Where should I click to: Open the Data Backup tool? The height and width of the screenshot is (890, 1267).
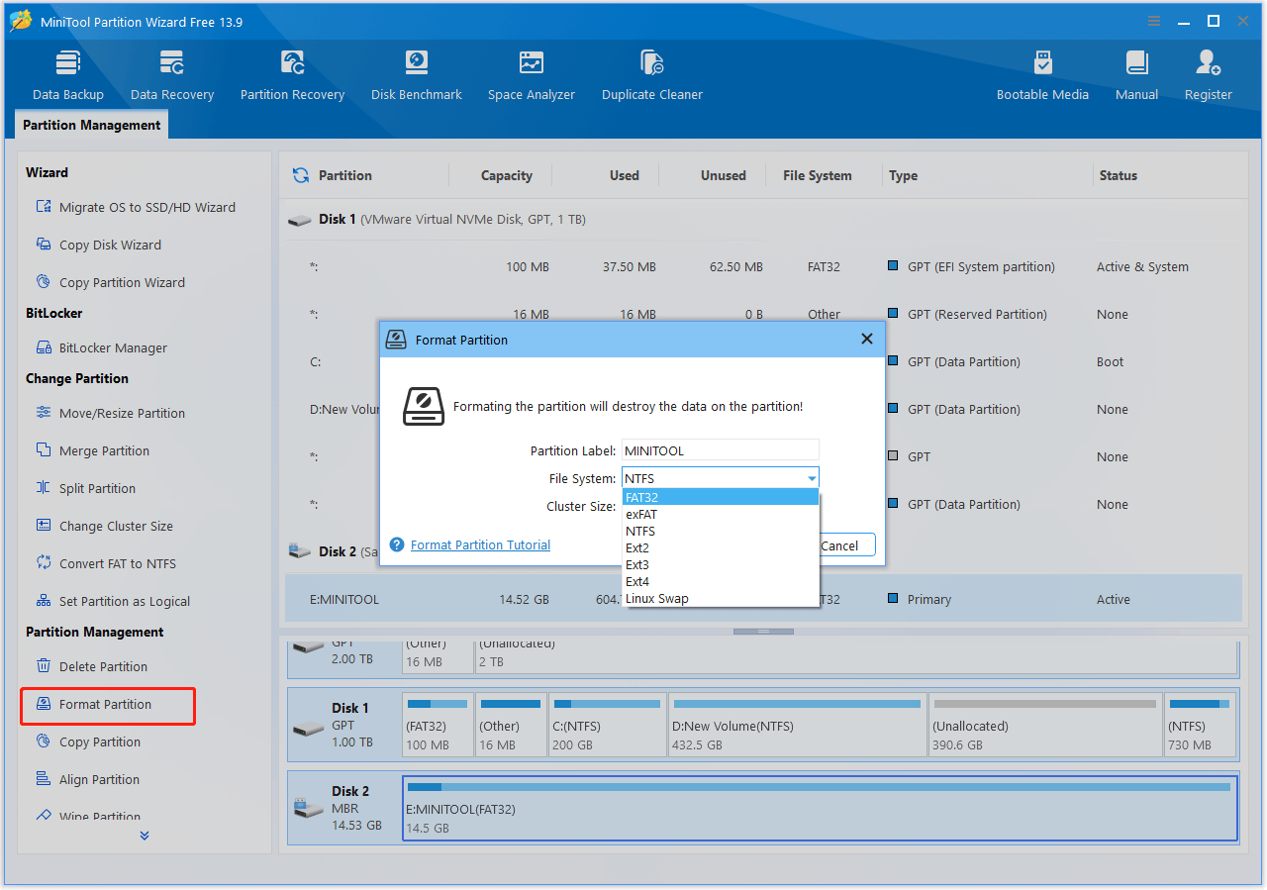pos(67,76)
